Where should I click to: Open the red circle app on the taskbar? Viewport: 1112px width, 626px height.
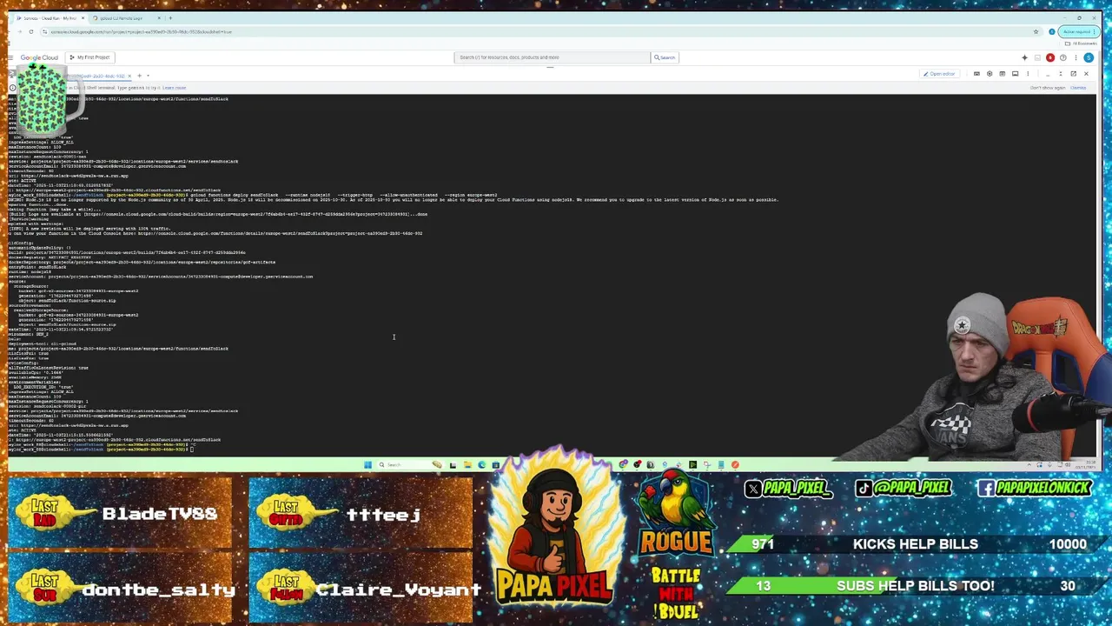click(736, 464)
